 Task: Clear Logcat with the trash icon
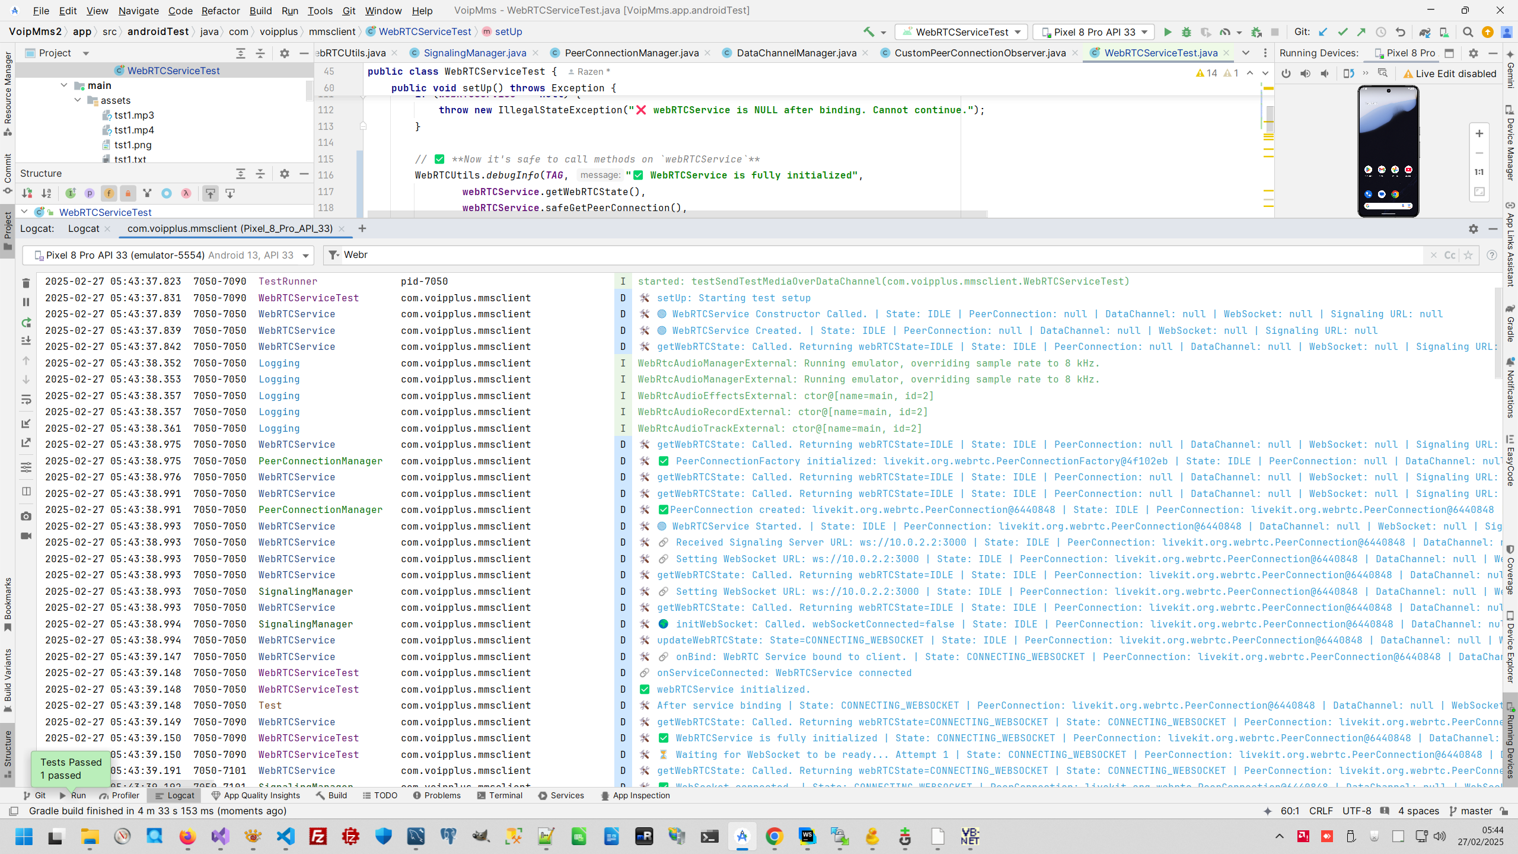[x=25, y=283]
